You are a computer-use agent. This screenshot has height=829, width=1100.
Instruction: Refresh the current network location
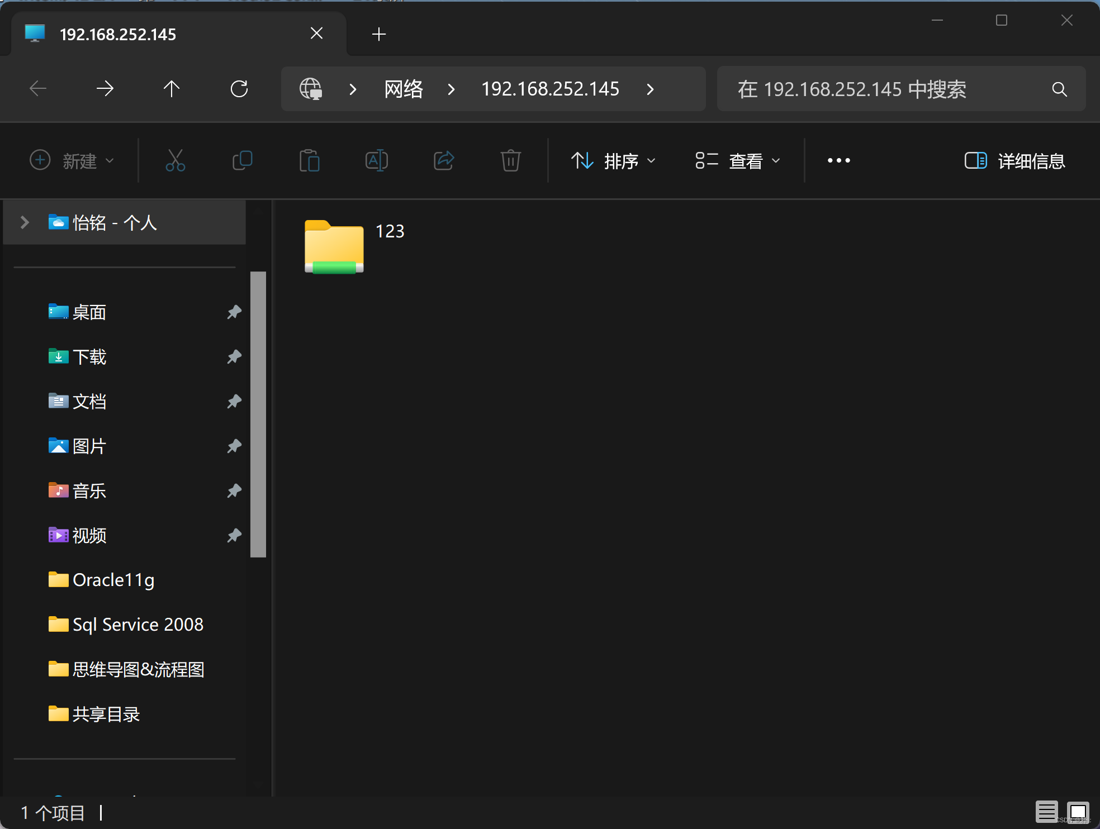tap(239, 88)
